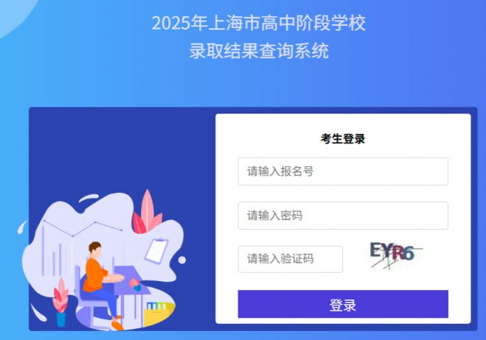
Task: Click the clipboard icon in the illustration
Action: [156, 250]
